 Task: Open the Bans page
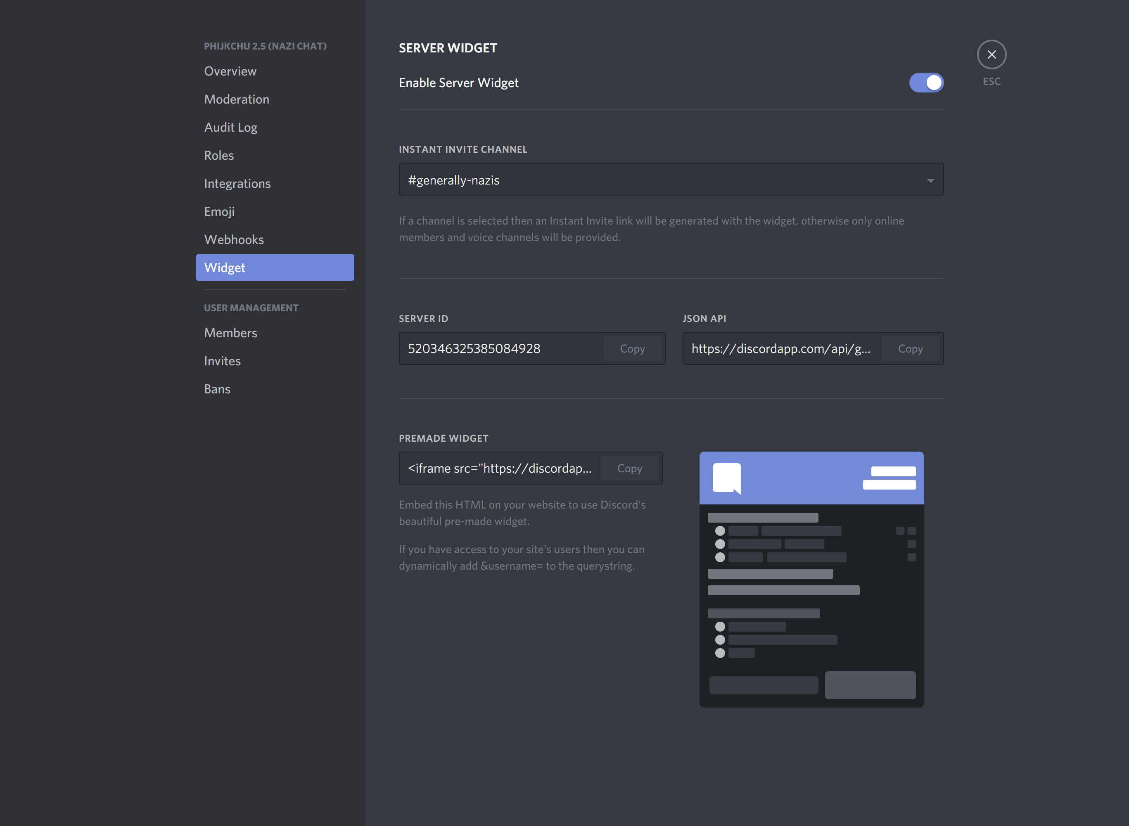(275, 389)
